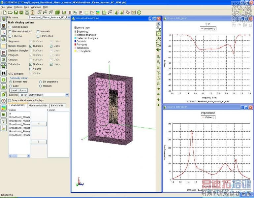The image size is (254, 198).
Task: Enable the Tetrahedra Volume checkbox
Action: pyautogui.click(x=31, y=69)
